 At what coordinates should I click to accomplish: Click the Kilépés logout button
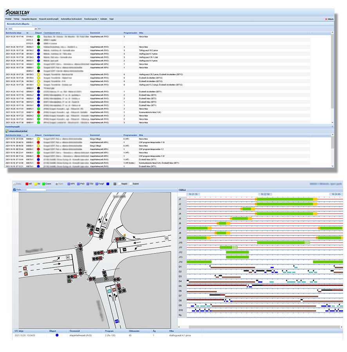[x=329, y=19]
